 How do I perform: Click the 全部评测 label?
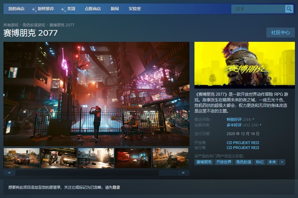click(x=202, y=125)
